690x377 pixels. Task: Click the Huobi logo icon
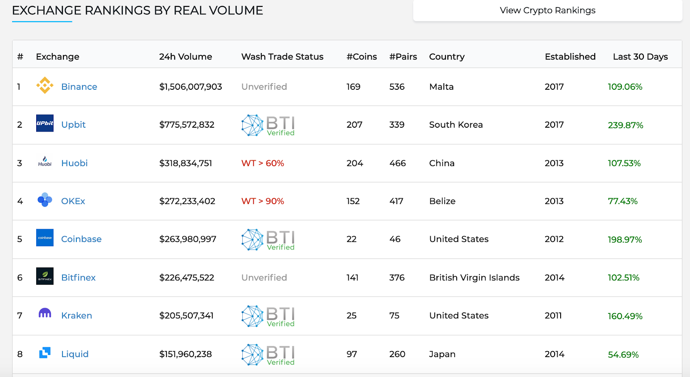[45, 162]
